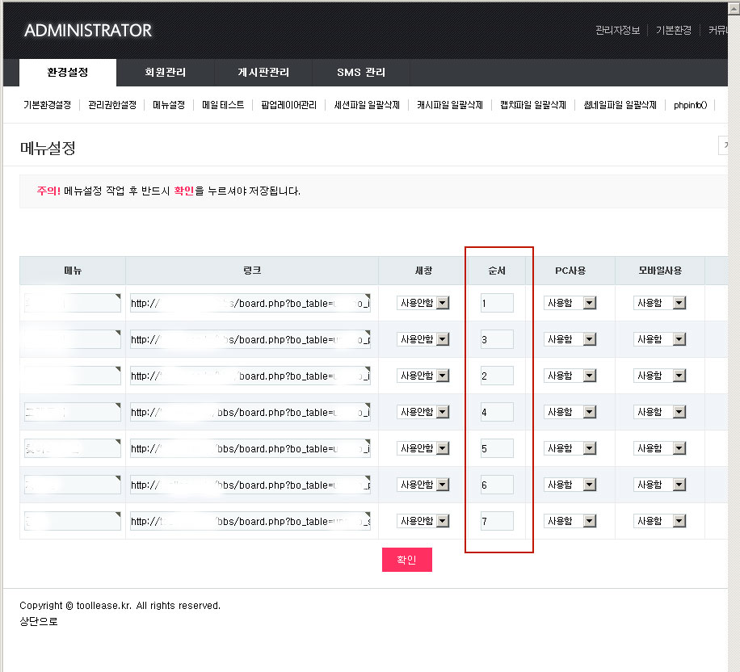Go to the SMS 관리 tab
The image size is (740, 672).
click(361, 73)
